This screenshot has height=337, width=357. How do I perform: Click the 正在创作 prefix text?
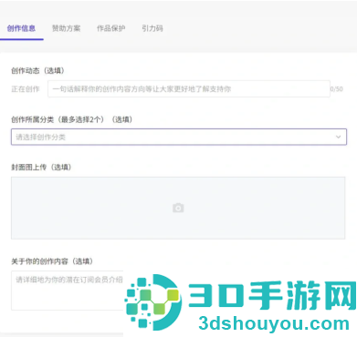pyautogui.click(x=26, y=89)
